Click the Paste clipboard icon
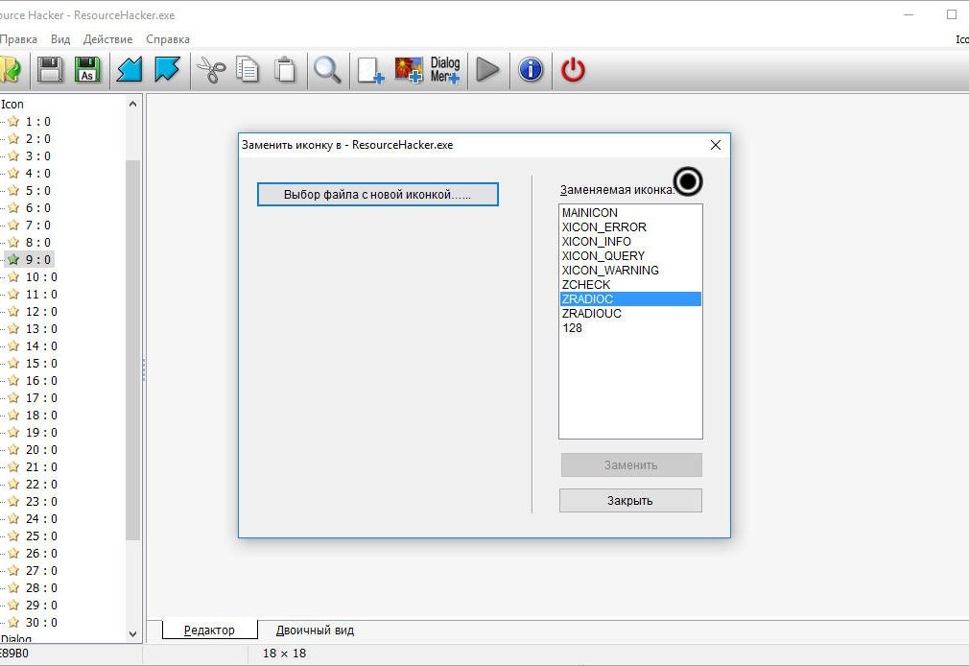The width and height of the screenshot is (969, 666). 285,69
